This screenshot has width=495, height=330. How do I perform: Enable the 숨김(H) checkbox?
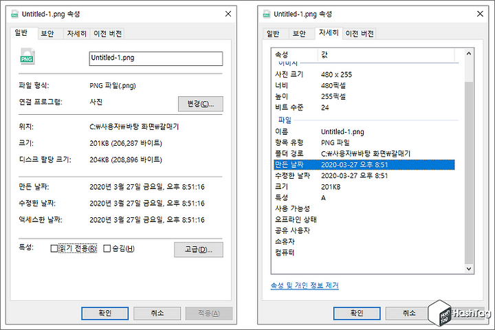point(107,249)
